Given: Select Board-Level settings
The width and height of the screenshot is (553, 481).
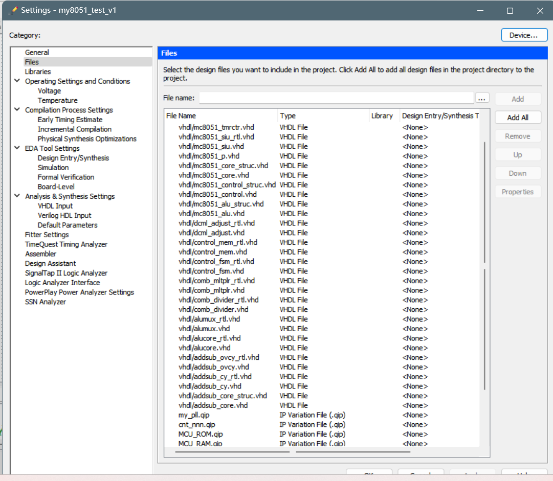Looking at the screenshot, I should tap(56, 187).
